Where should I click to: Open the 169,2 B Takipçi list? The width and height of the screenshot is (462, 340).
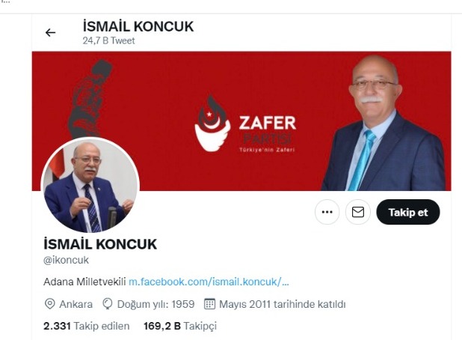(180, 326)
